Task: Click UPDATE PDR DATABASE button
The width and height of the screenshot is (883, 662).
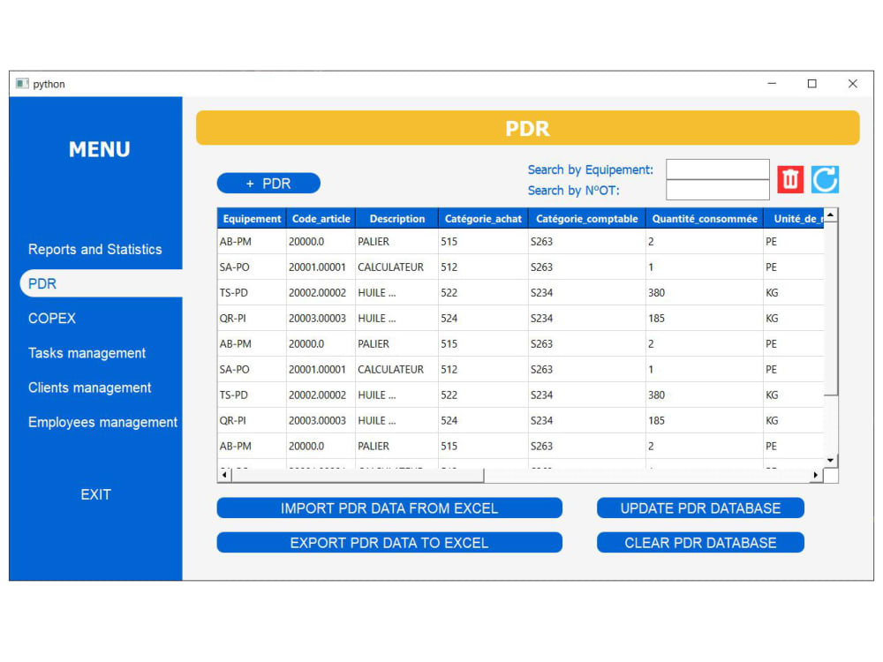Action: coord(700,508)
